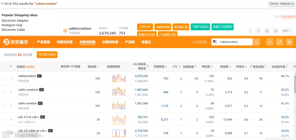Check the 展示前10产品图 checkbox
296x140 pixels.
(59, 66)
